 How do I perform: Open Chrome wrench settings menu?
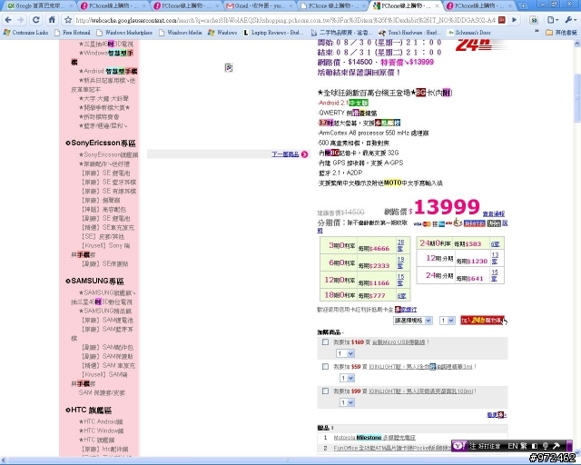click(570, 20)
